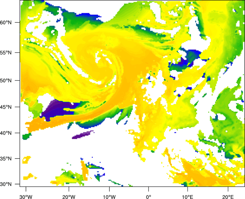Click the 60°N latitude label
Image resolution: width=245 pixels, height=199 pixels.
coord(6,22)
